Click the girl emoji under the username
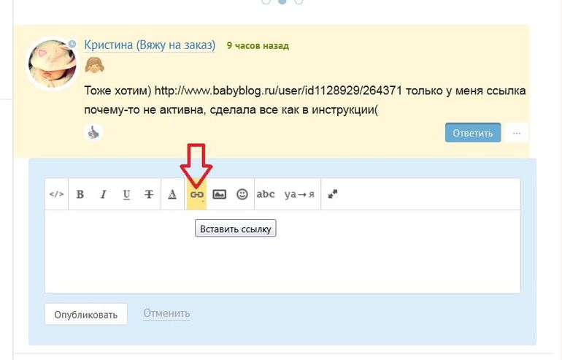Screen dimensions: 562x360 [94, 65]
